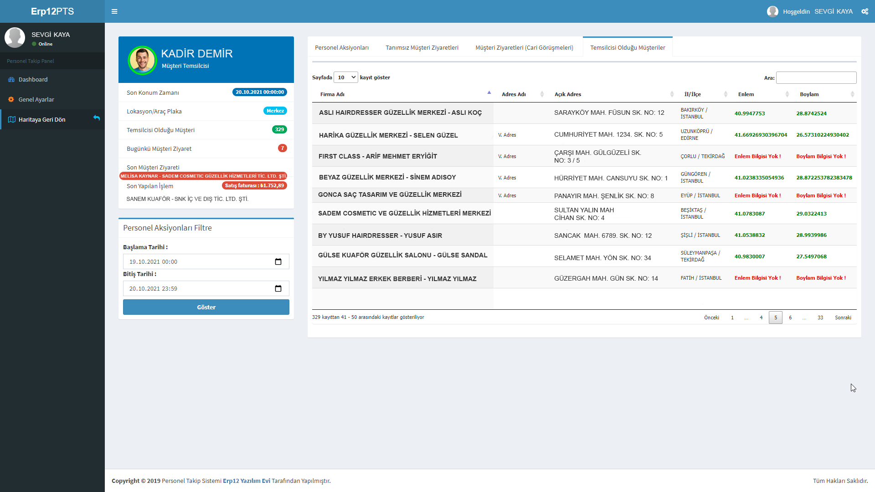The image size is (875, 492).
Task: Click the Haritaya Geri Dön map icon
Action: 12,120
